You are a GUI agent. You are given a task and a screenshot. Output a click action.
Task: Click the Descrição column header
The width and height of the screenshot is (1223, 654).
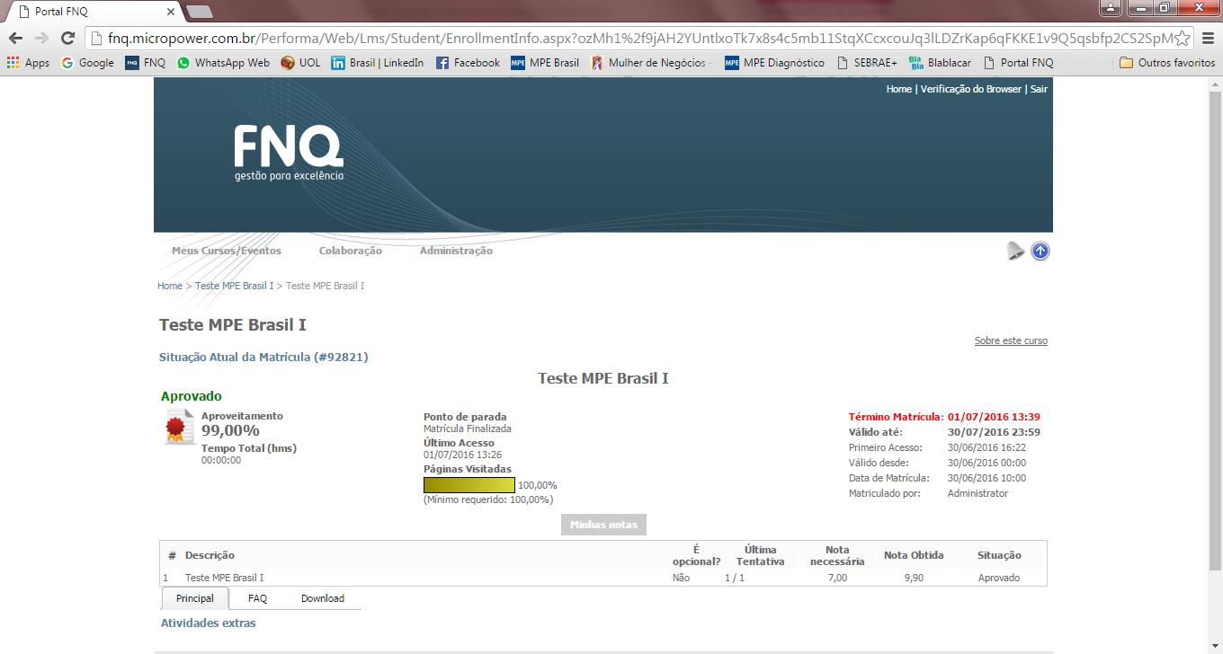[210, 555]
